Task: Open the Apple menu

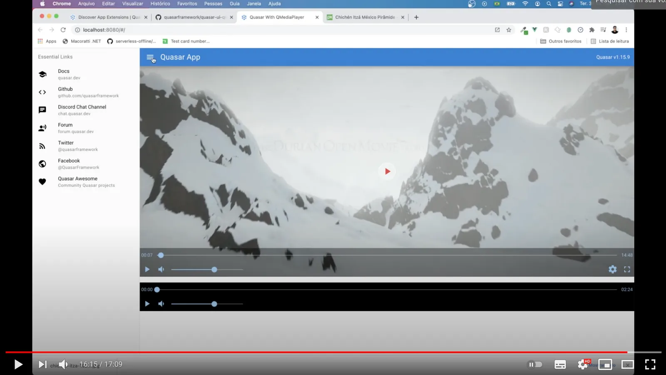Action: point(42,4)
